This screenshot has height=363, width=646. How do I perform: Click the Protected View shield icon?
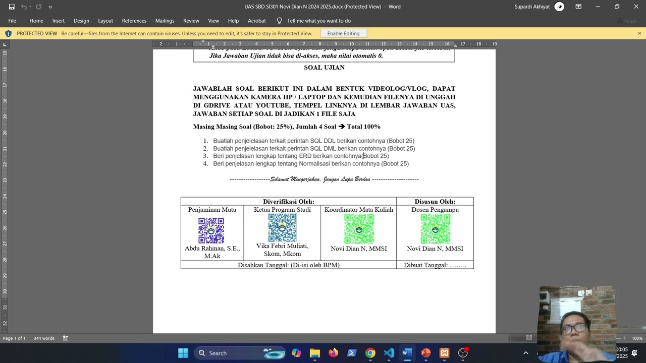click(x=8, y=34)
